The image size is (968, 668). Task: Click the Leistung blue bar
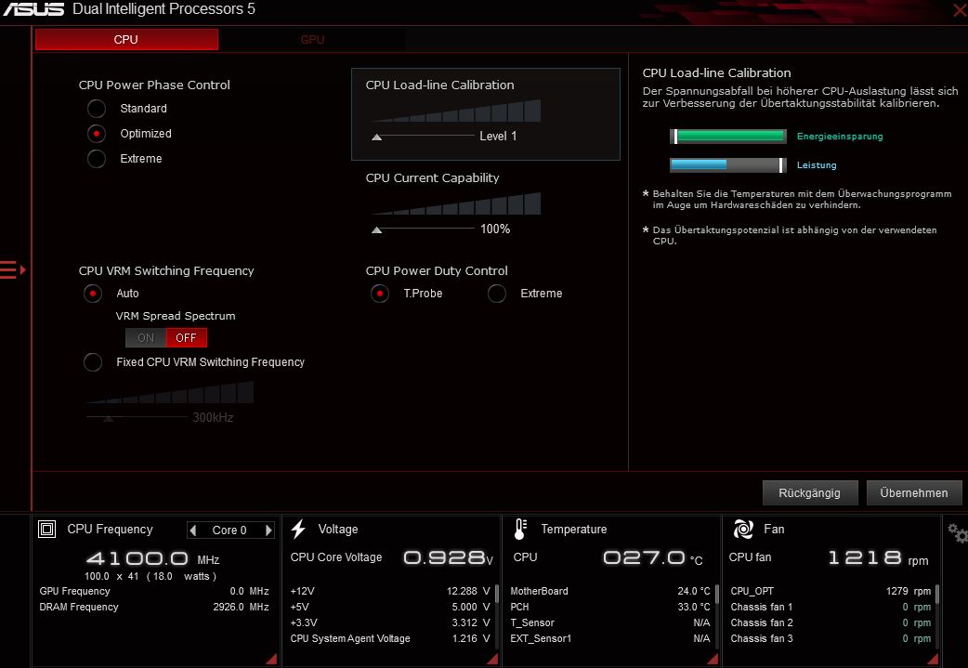tap(727, 164)
